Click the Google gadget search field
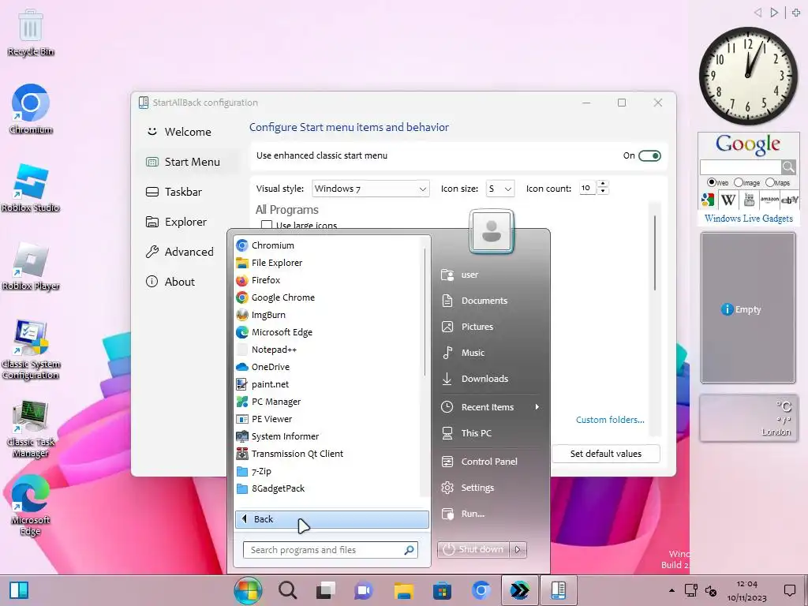This screenshot has width=808, height=606. [740, 167]
